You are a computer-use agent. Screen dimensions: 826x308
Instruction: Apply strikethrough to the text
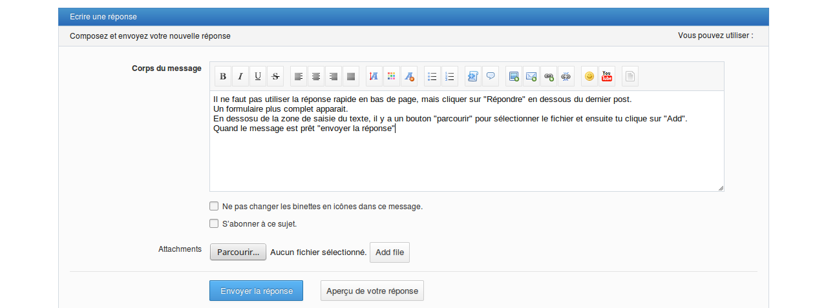(x=275, y=76)
